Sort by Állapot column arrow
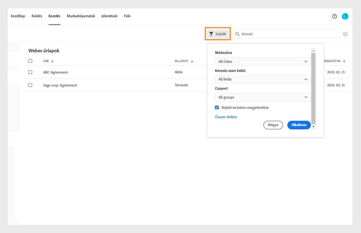361x233 pixels. tap(192, 61)
